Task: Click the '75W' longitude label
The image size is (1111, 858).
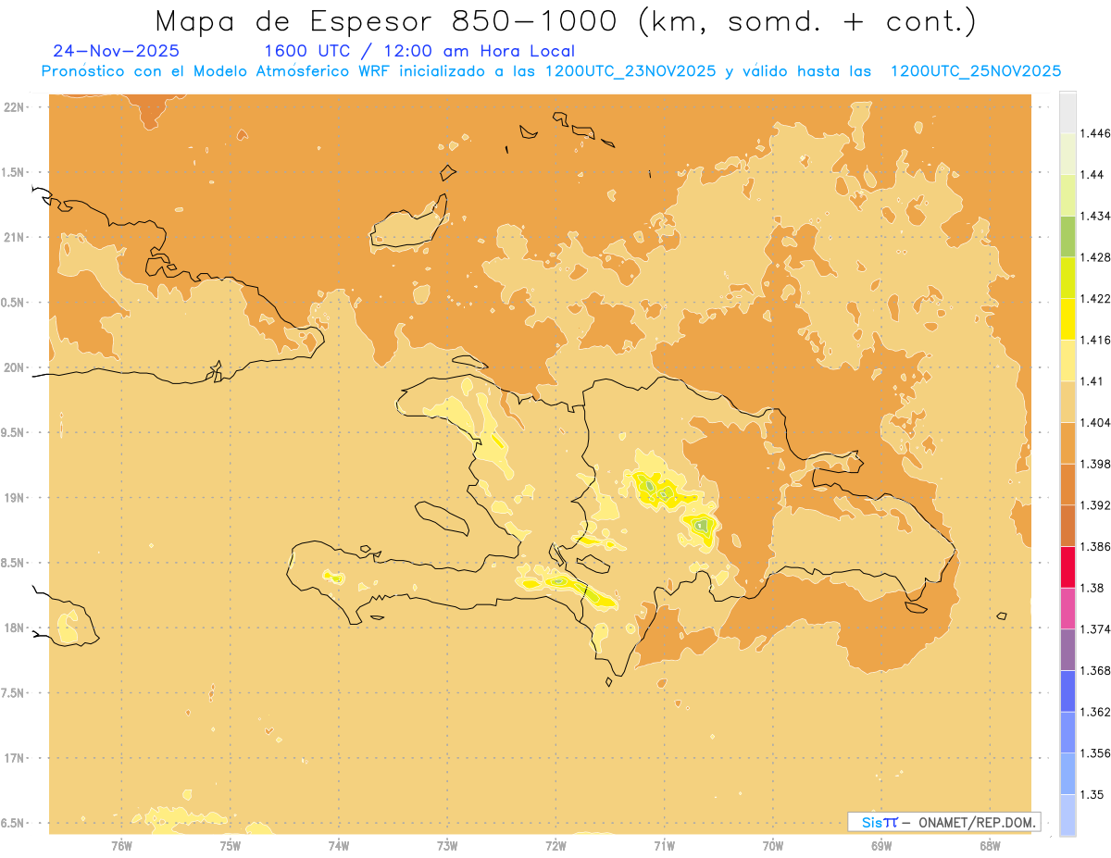Action: coord(230,846)
